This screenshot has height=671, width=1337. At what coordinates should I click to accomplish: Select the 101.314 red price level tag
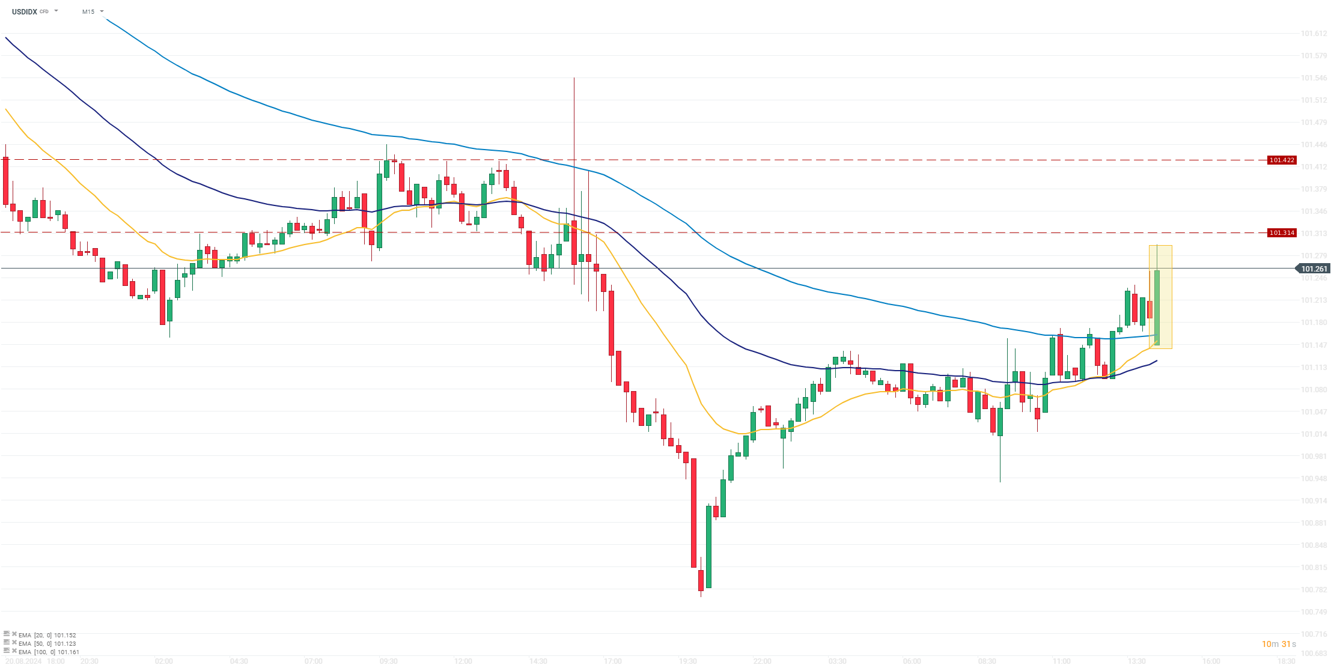point(1282,233)
